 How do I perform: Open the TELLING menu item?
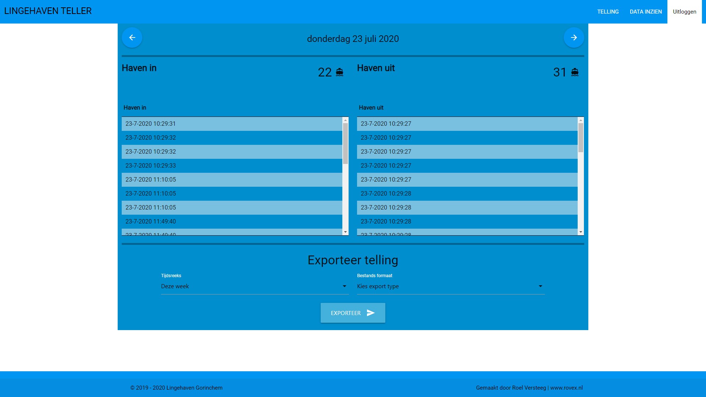coord(608,12)
